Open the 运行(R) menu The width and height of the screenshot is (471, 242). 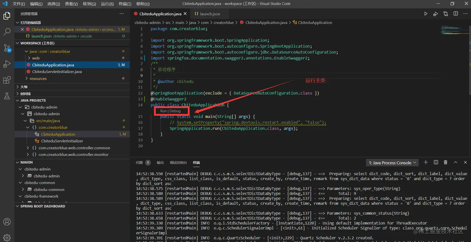tap(107, 4)
